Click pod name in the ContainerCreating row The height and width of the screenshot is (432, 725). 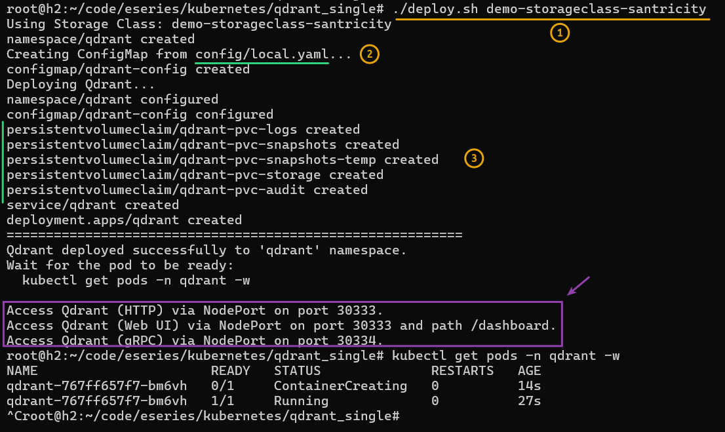pos(96,385)
